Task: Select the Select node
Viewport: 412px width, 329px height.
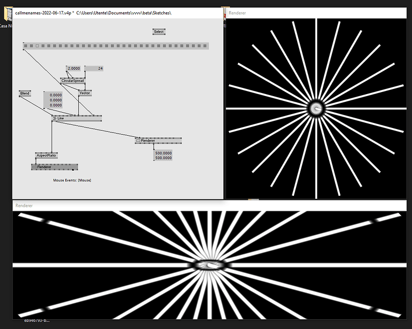Action: (159, 32)
